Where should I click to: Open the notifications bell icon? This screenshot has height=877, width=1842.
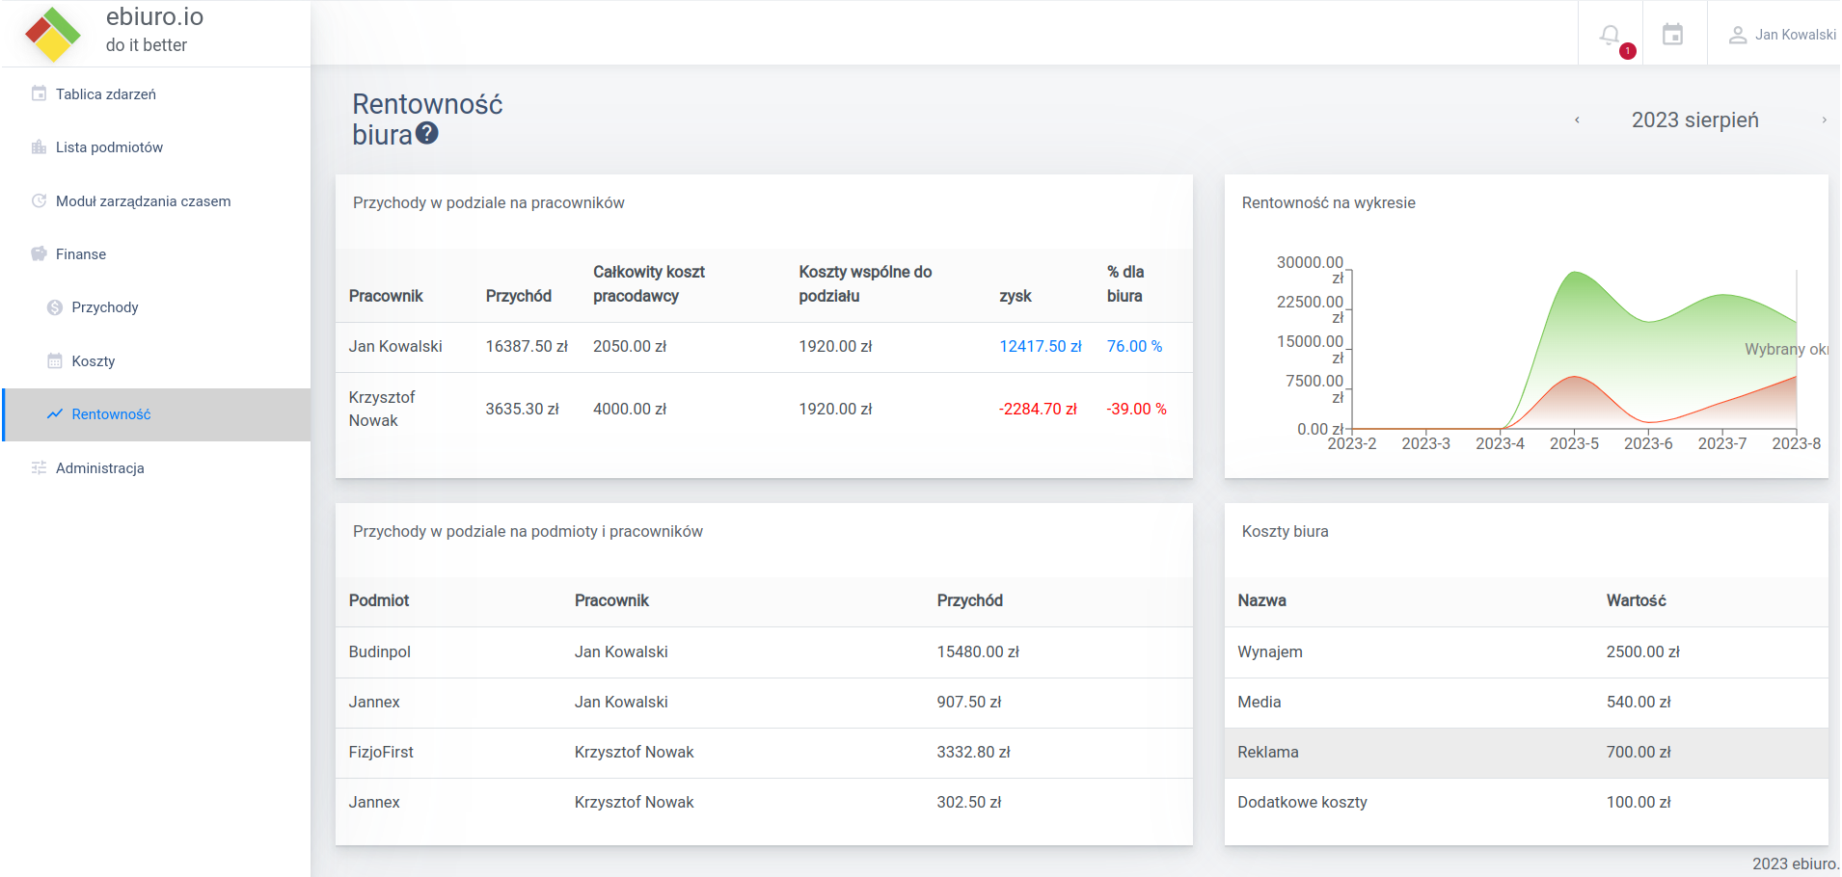[x=1610, y=35]
